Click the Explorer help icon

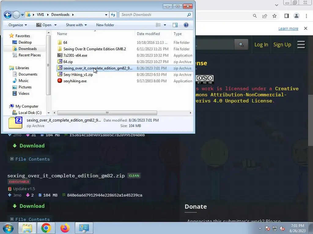[x=186, y=25]
